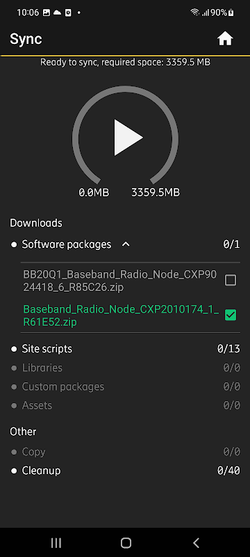250x557 pixels.
Task: Check the BB20Q1_Baseband_Radio_Node package checkbox
Action: pos(231,281)
